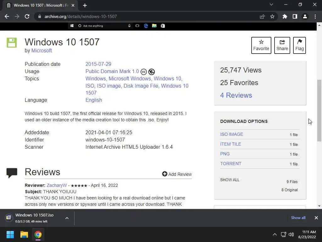Click SHOW ALL download files
Image resolution: width=322 pixels, height=242 pixels.
click(230, 180)
